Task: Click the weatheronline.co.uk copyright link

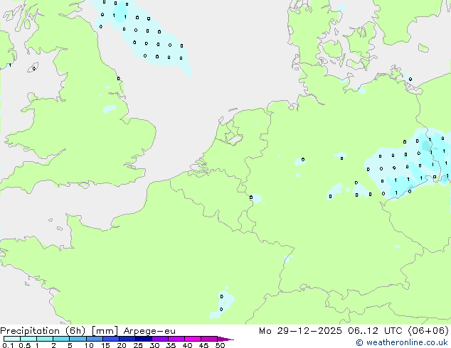Action: point(401,342)
